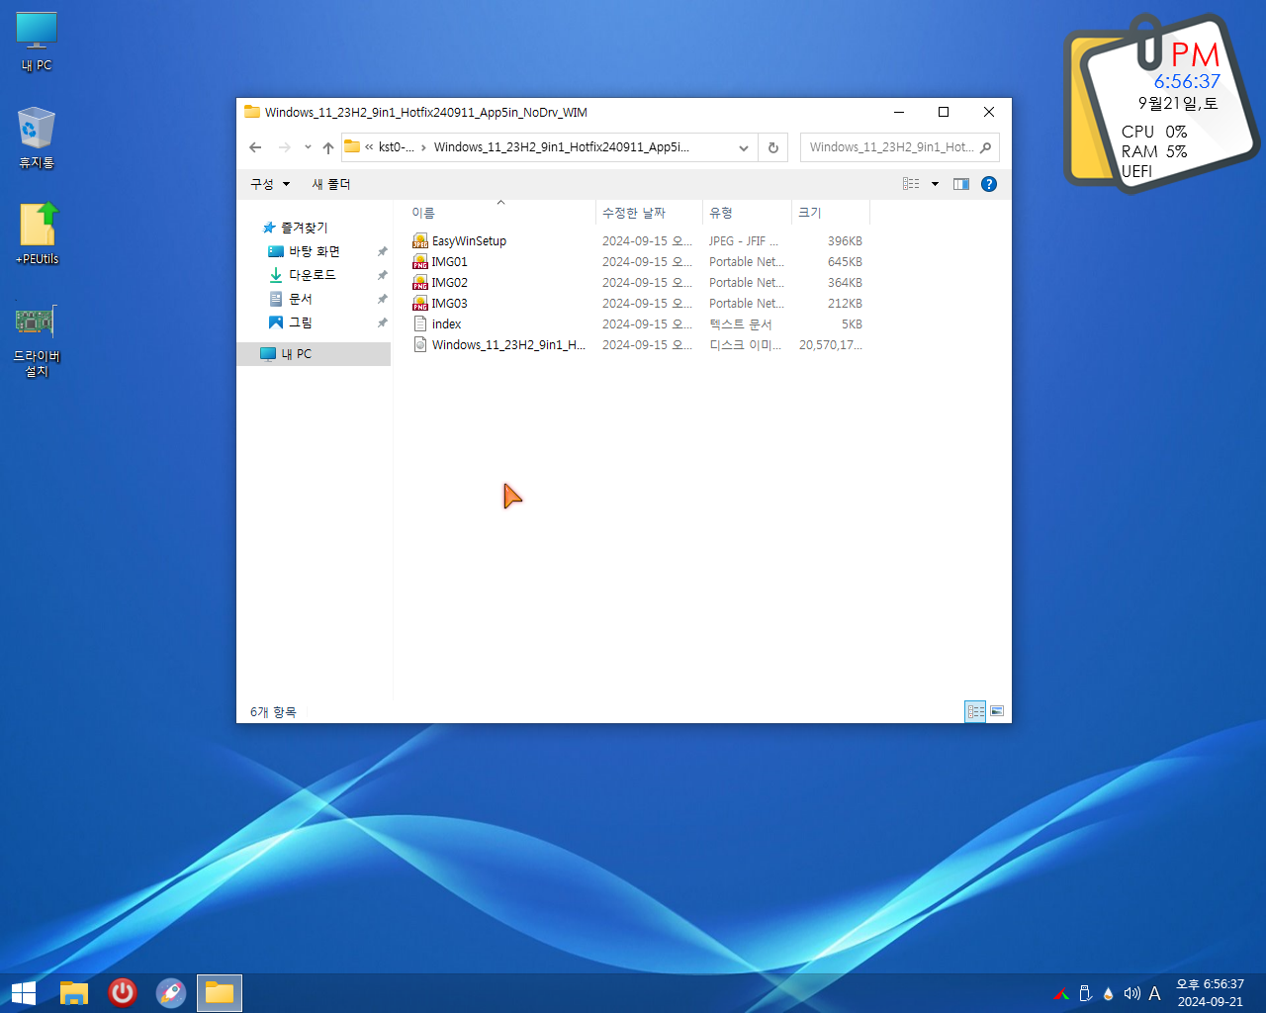This screenshot has width=1266, height=1013.
Task: Click the index document icon
Action: click(420, 324)
